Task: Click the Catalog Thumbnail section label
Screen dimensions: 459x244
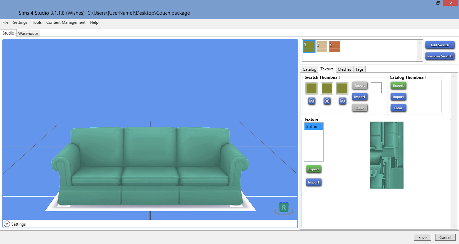Action: point(408,77)
